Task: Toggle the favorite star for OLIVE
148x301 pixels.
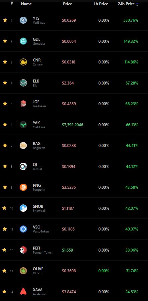Action: click(4, 271)
